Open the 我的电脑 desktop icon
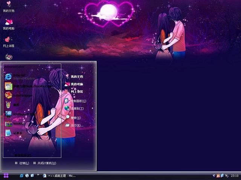Viewport: 241px width, 180px height. 9,24
